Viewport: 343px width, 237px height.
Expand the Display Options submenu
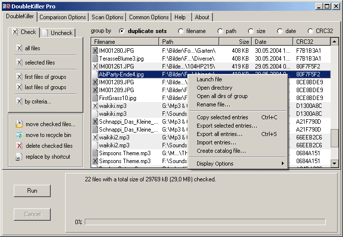click(x=238, y=164)
